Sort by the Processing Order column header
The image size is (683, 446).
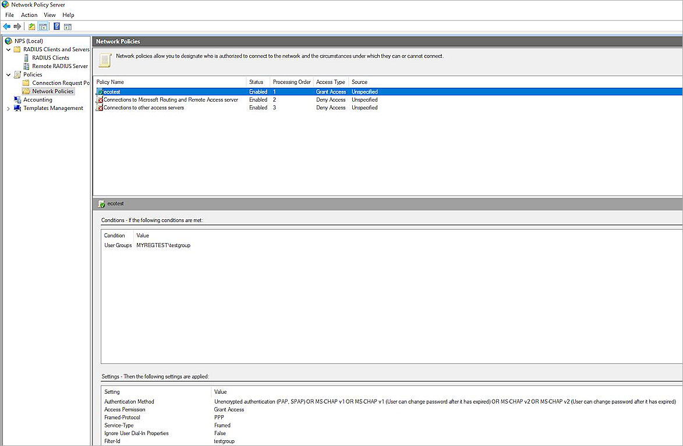point(291,82)
